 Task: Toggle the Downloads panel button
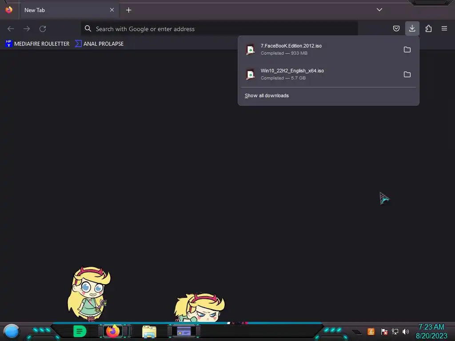(412, 28)
